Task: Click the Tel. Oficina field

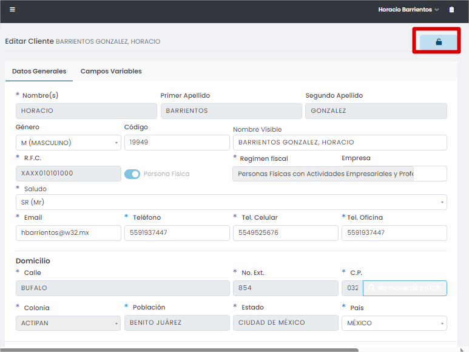Action: 394,233
